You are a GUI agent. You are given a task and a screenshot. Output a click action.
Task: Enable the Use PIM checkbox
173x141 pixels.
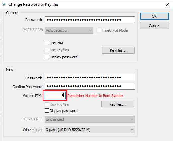[47, 43]
